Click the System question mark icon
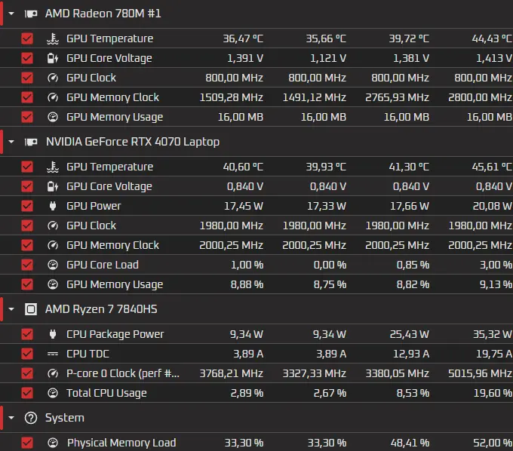Image resolution: width=513 pixels, height=451 pixels. [31, 418]
